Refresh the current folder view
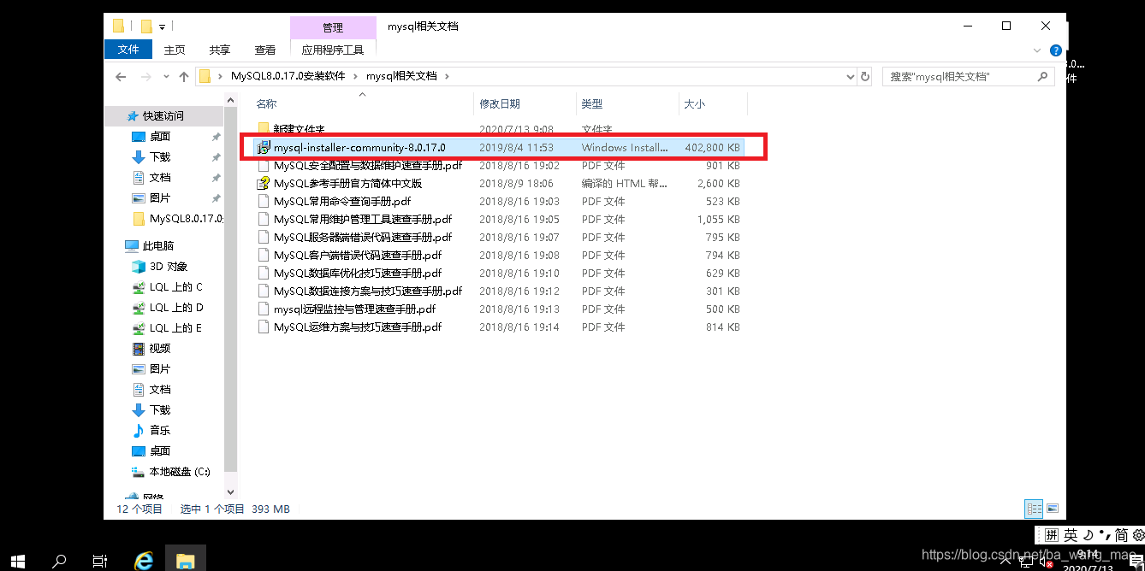The height and width of the screenshot is (571, 1145). pyautogui.click(x=864, y=76)
